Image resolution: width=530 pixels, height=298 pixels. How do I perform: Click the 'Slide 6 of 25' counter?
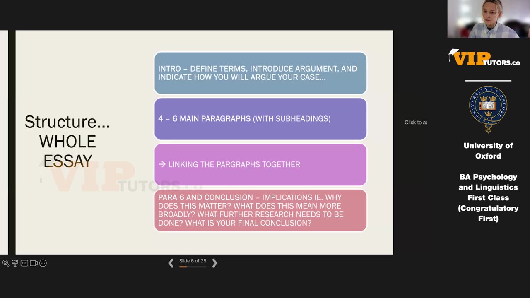193,261
